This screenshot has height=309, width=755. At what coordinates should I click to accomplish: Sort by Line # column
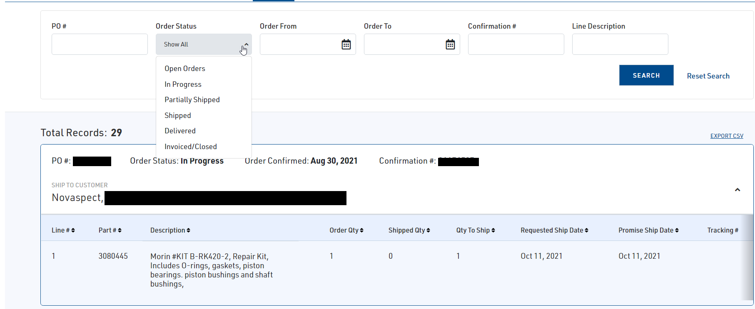63,231
